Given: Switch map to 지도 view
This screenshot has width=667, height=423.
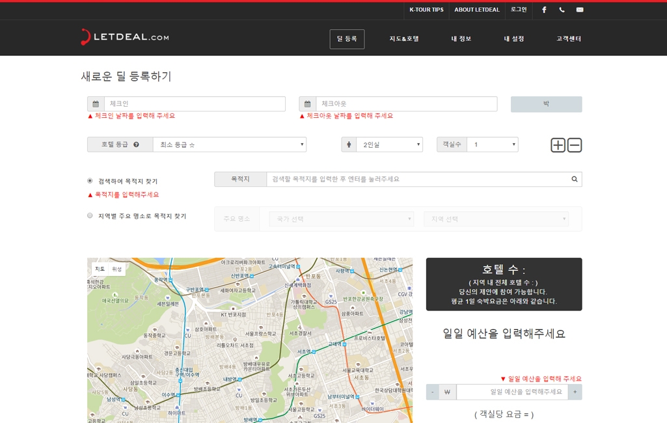Looking at the screenshot, I should click(100, 269).
